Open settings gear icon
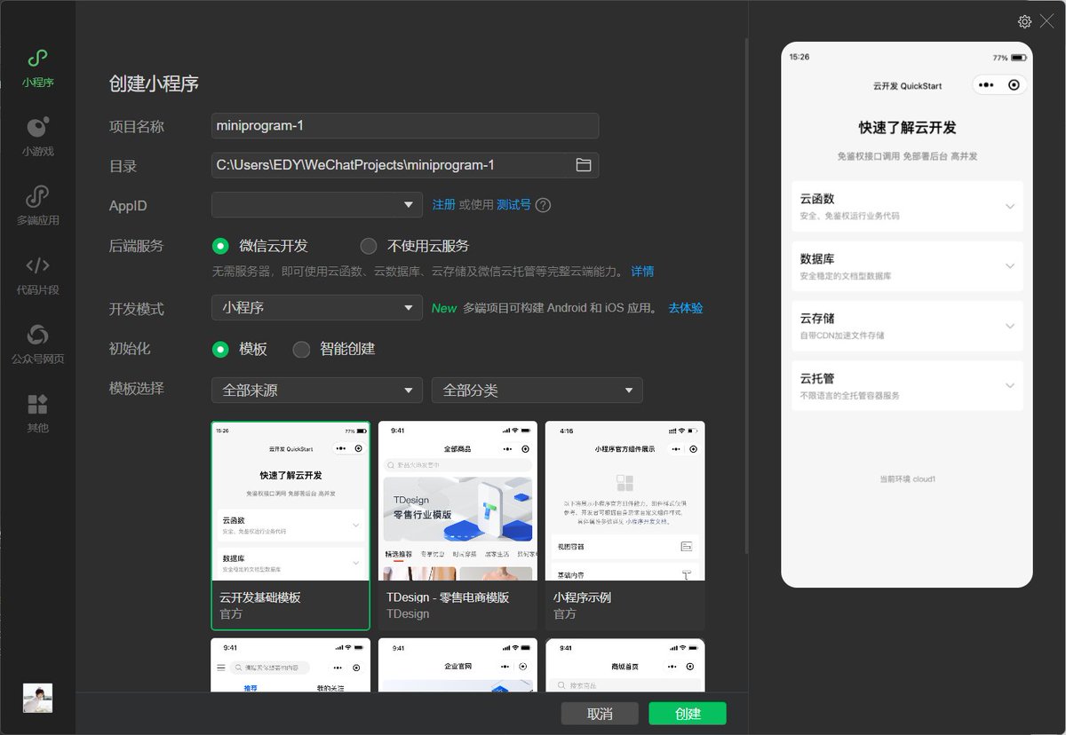1066x735 pixels. pyautogui.click(x=1024, y=21)
